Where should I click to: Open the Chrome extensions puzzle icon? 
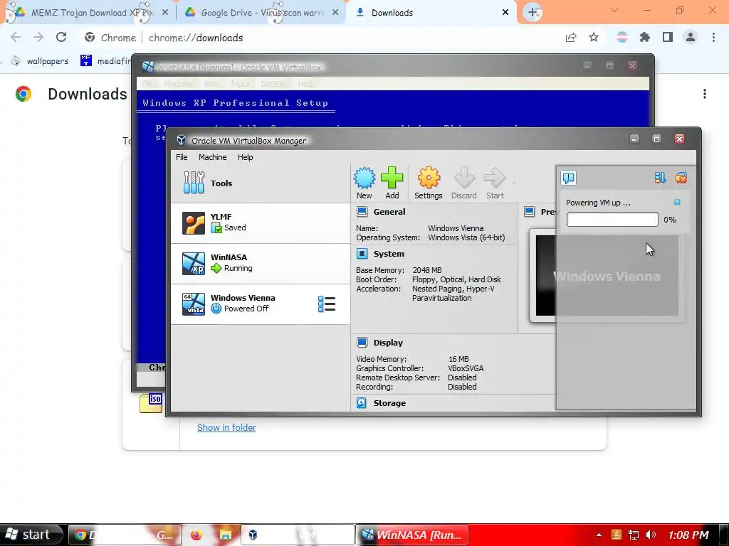click(644, 37)
